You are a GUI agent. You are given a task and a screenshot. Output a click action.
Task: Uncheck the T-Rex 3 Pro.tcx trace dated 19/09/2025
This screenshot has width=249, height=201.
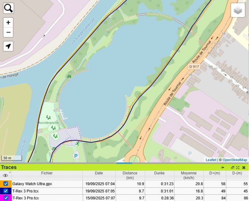6,191
